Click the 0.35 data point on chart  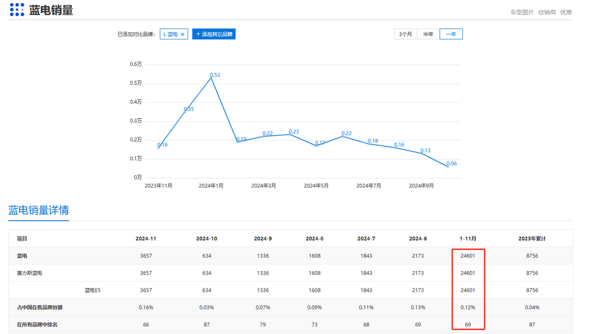[185, 112]
